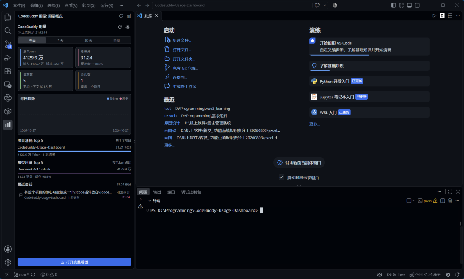
Task: Open the Run and Debug view
Action: pyautogui.click(x=8, y=58)
